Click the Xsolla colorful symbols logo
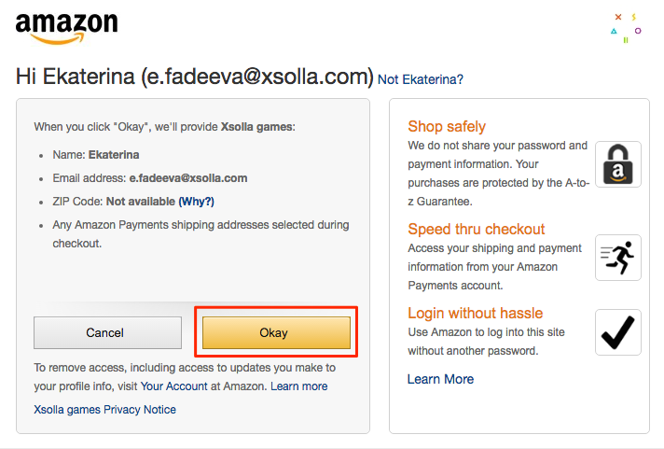Viewport: 664px width, 449px height. pos(624,28)
